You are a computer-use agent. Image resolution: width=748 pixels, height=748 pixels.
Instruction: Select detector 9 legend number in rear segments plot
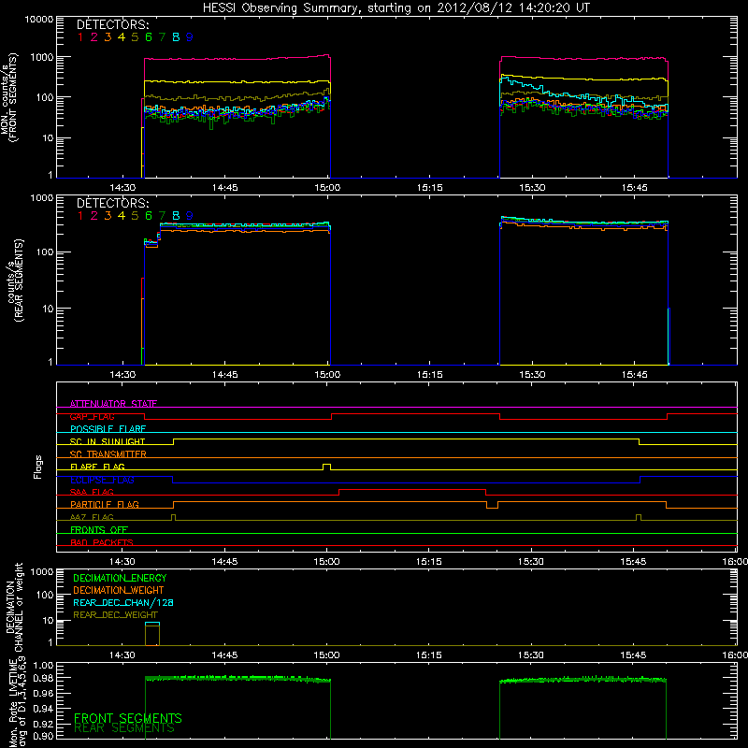coord(190,216)
